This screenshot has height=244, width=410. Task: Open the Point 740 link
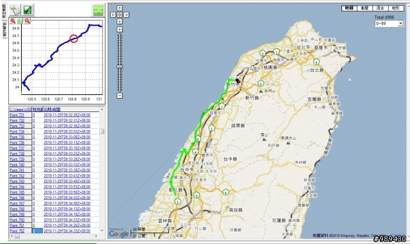[x=17, y=165]
